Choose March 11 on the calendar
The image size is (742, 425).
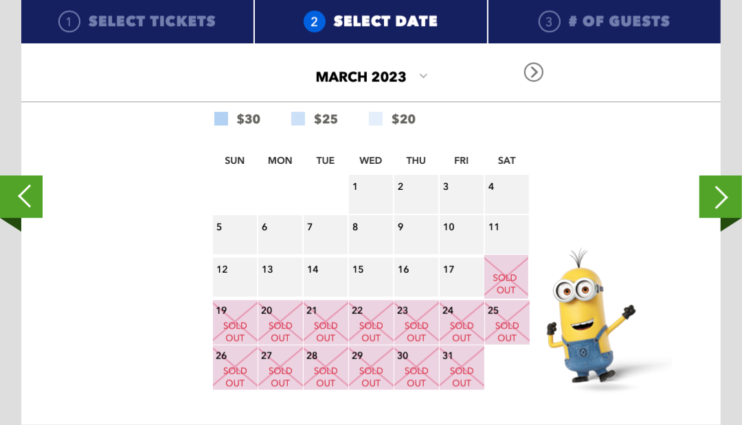pyautogui.click(x=507, y=234)
